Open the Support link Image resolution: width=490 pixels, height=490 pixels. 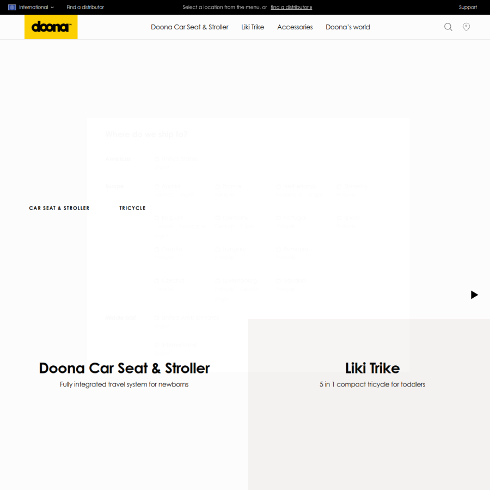tap(468, 7)
